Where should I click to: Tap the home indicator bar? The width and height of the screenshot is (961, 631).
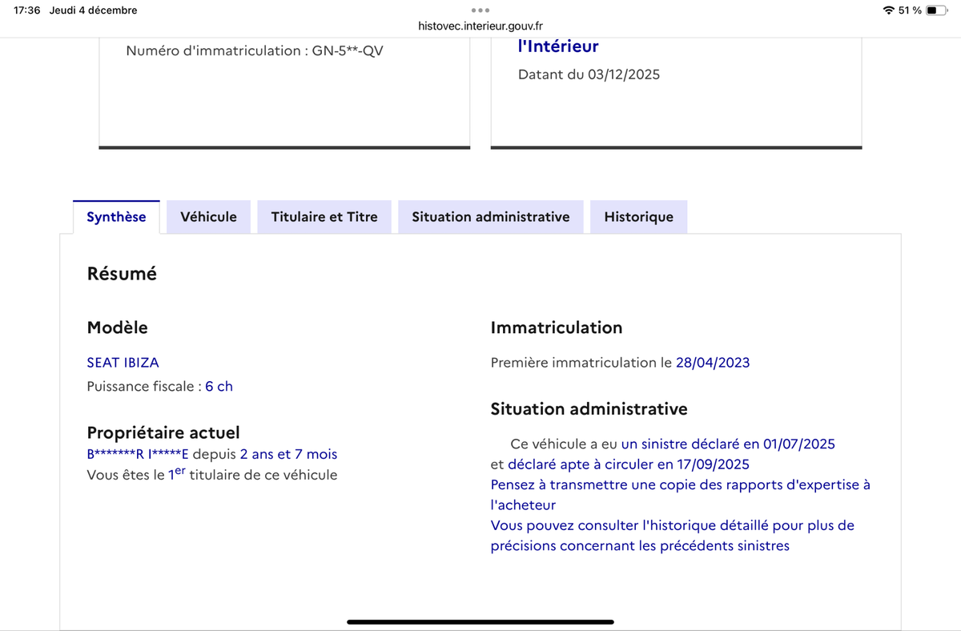coord(480,621)
